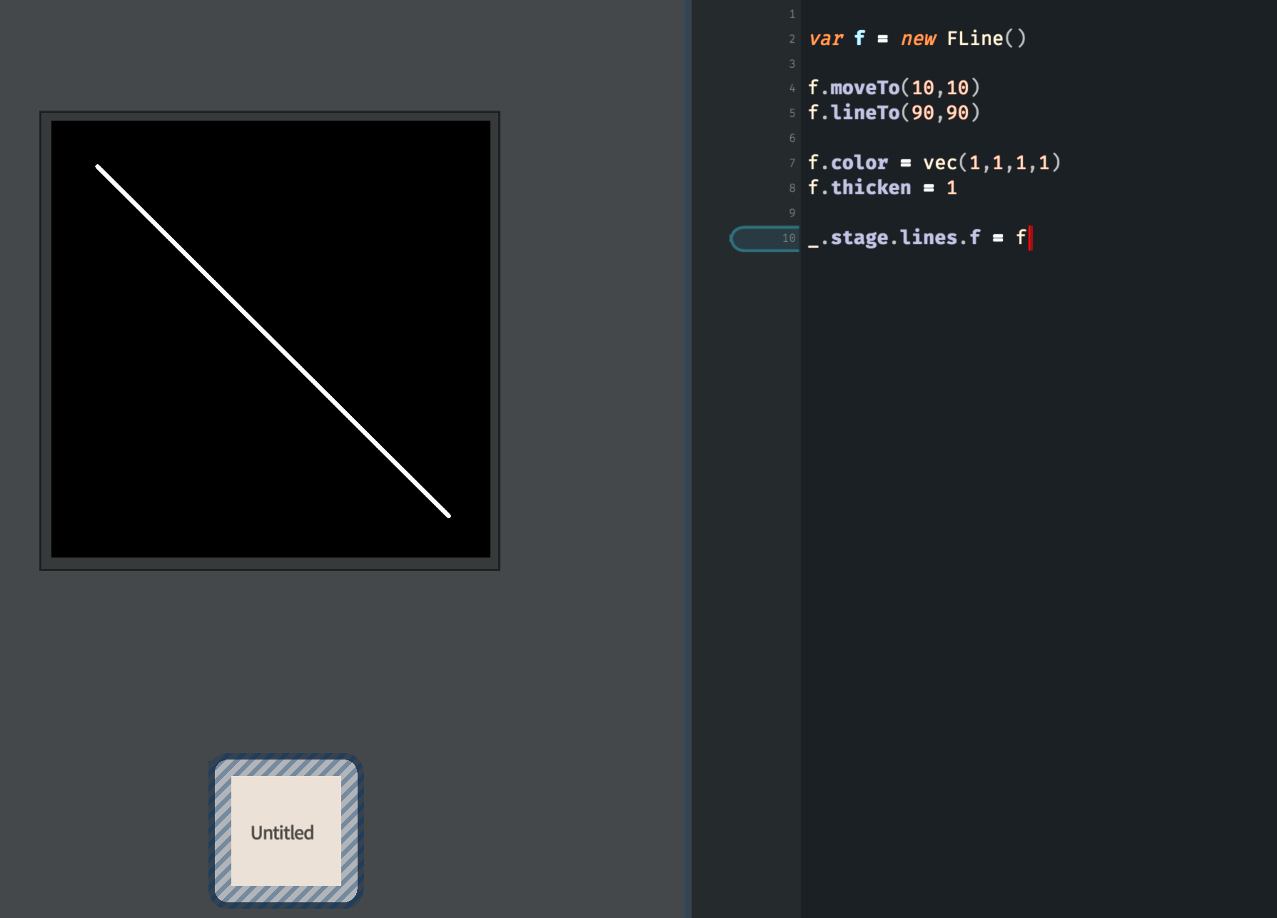Click the 10,10 arguments in moveTo
The image size is (1277, 918).
pos(939,88)
